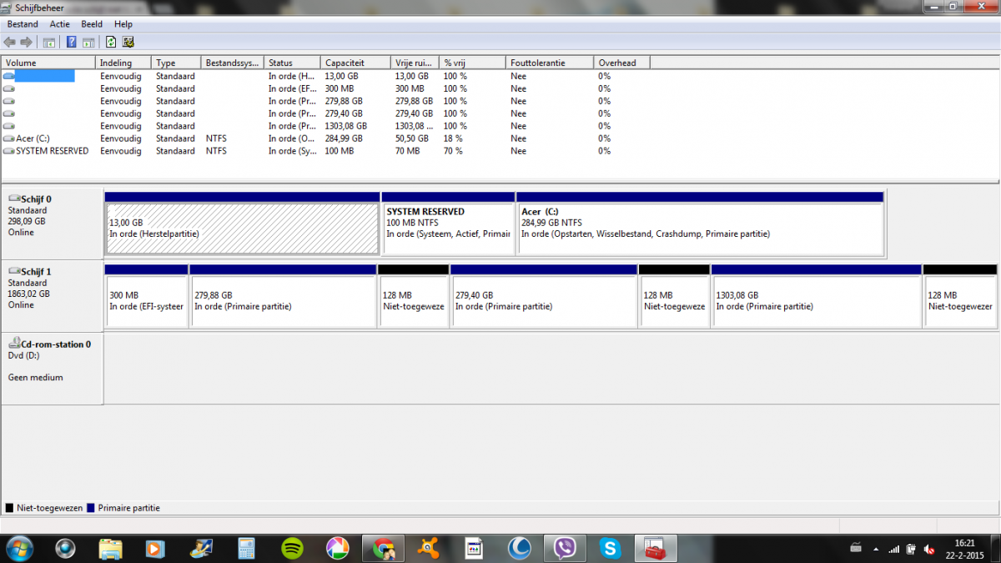Select the 279,88 GB primary partition block
The width and height of the screenshot is (1001, 563).
coord(283,296)
